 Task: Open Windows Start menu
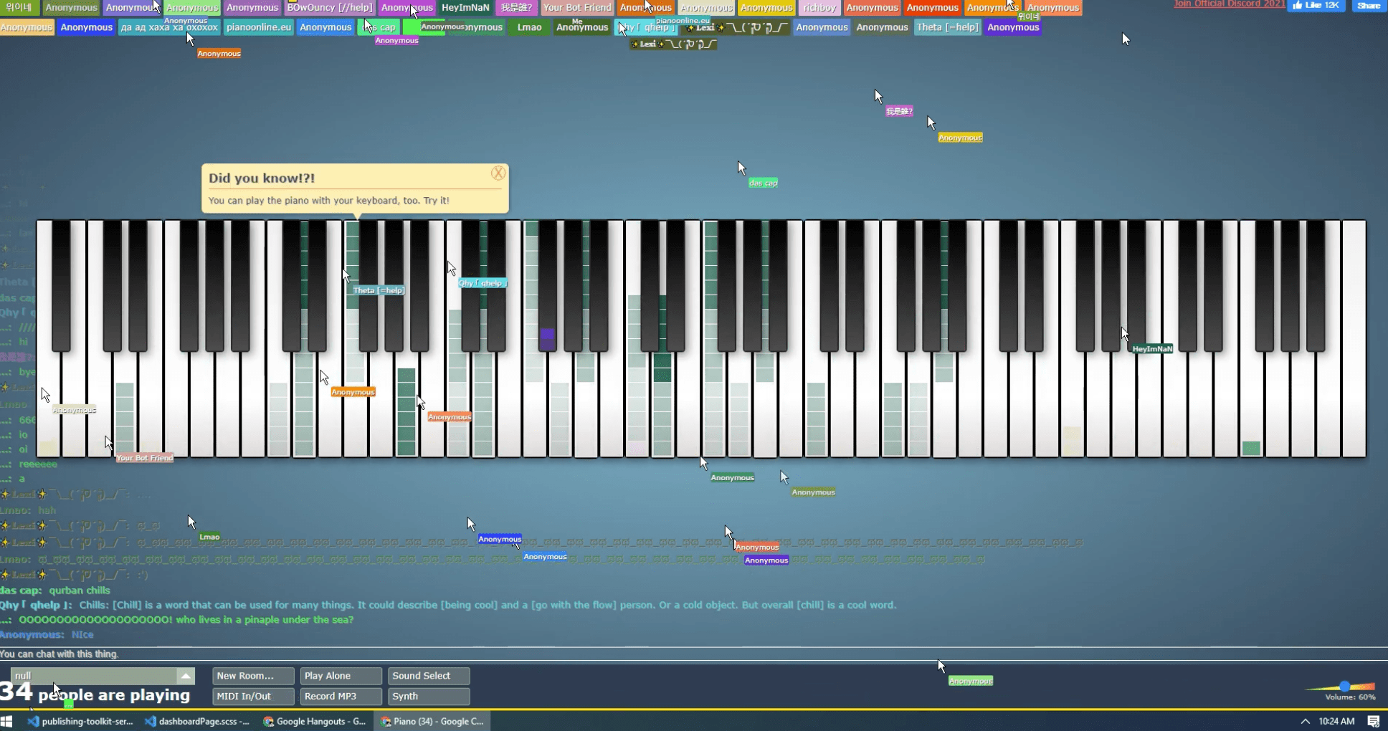click(x=8, y=721)
